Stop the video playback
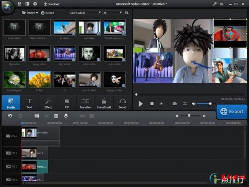This screenshot has height=187, width=249. coord(152,104)
